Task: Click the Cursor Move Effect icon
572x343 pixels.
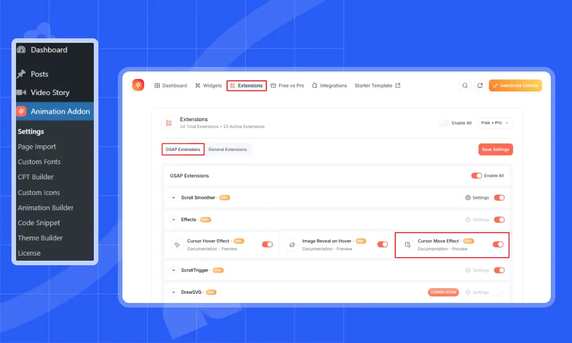Action: (x=407, y=245)
